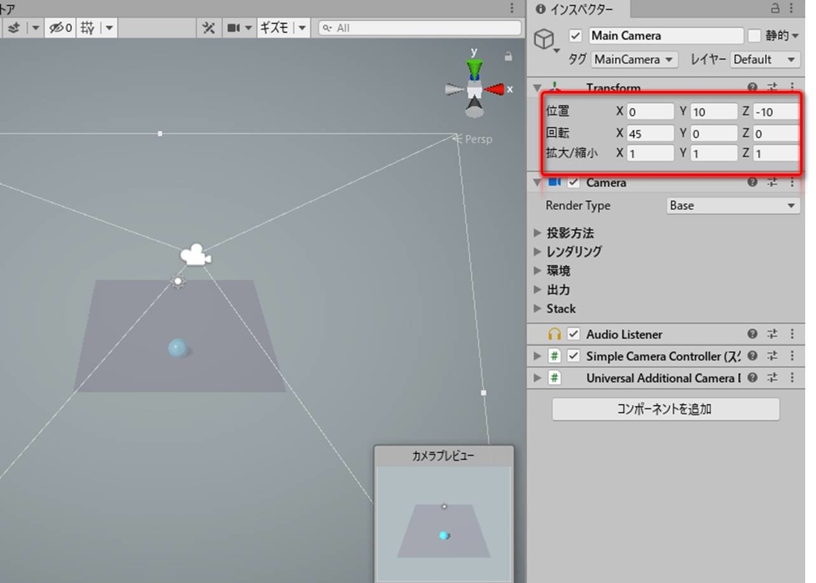This screenshot has height=583, width=816.
Task: Select the camera gizmo in the scene
Action: click(195, 255)
